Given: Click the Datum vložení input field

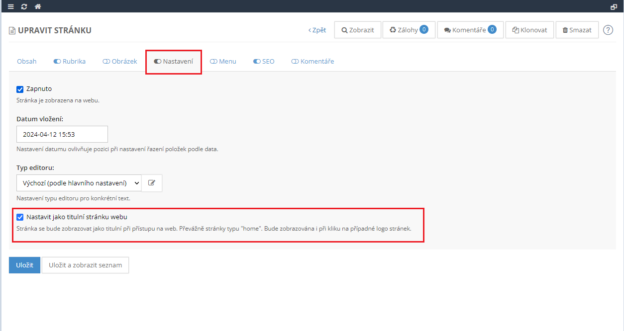Looking at the screenshot, I should 62,134.
